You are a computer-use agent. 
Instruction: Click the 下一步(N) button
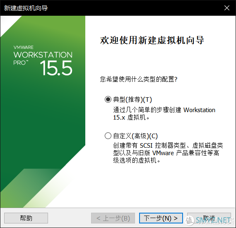161,218
